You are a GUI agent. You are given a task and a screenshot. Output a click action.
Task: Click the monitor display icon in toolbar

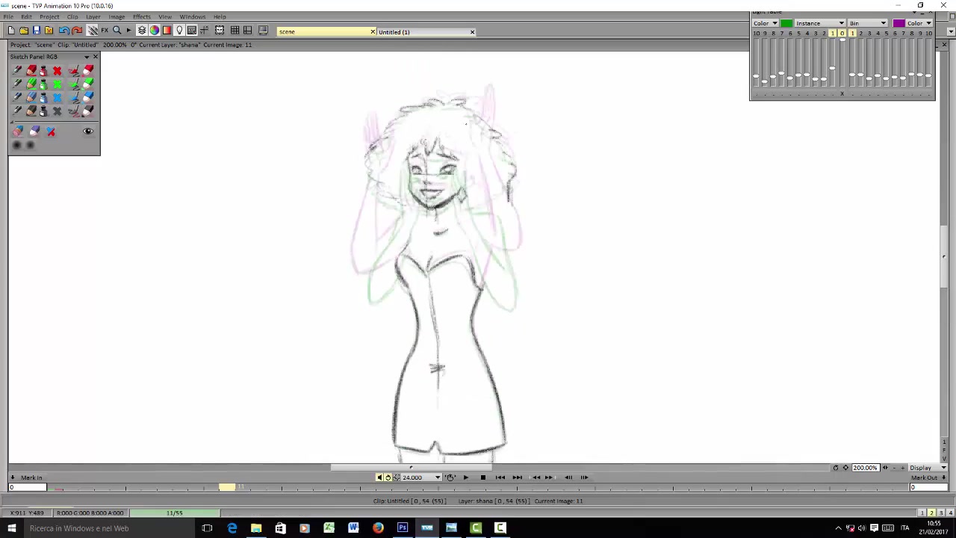[x=263, y=31]
